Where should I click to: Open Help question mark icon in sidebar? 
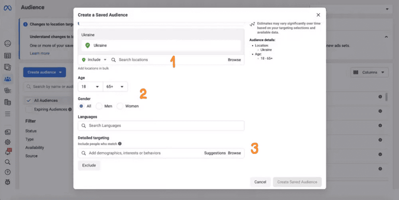pos(8,172)
